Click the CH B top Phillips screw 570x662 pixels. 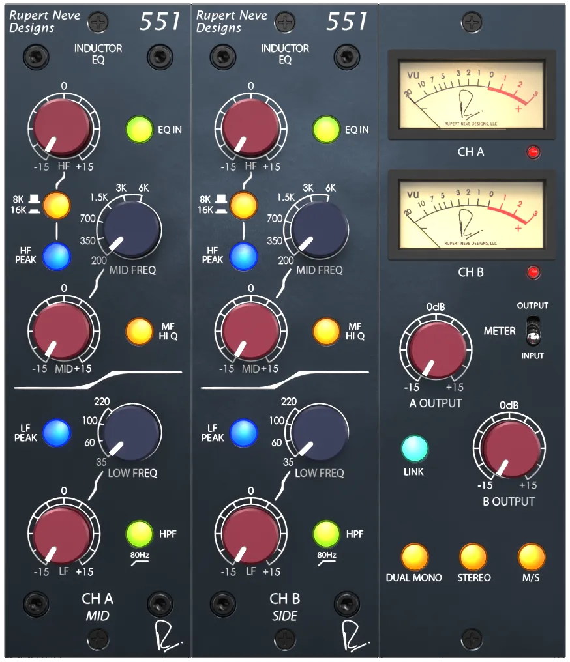pos(285,22)
